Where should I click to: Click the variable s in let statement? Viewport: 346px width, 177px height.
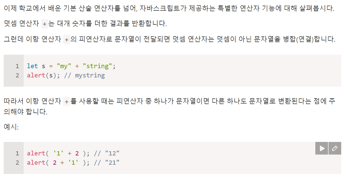[x=44, y=66]
